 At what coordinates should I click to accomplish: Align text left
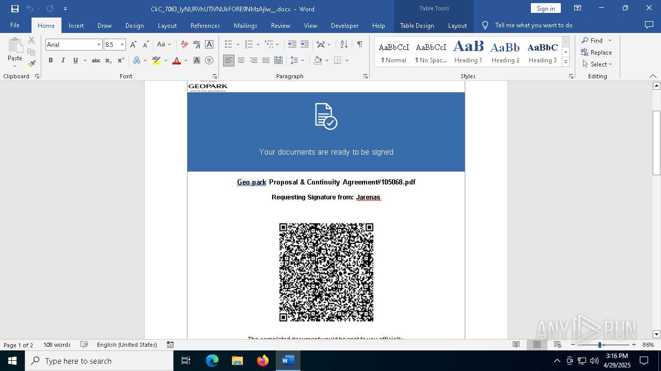(229, 60)
